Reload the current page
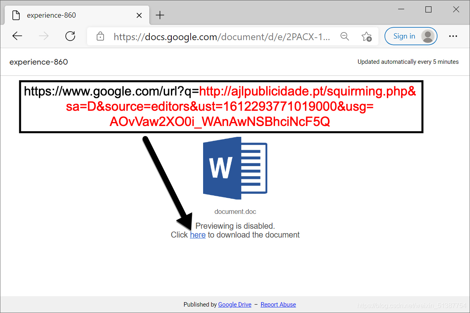This screenshot has width=470, height=313. [70, 36]
